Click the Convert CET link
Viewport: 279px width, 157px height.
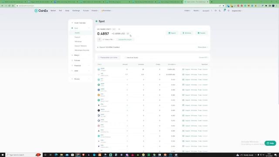coord(203,58)
